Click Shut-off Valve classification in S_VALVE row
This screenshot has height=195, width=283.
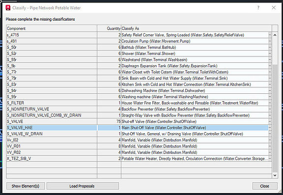(159, 121)
